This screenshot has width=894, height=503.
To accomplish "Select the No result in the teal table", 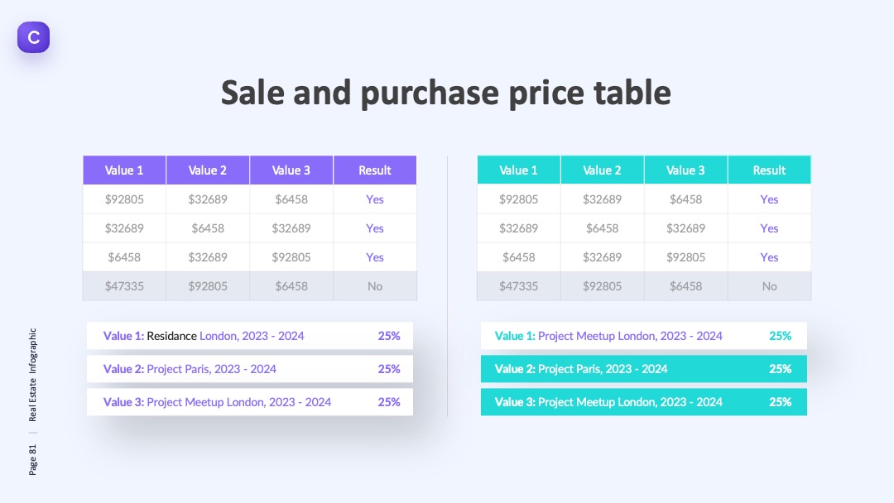I will (769, 286).
